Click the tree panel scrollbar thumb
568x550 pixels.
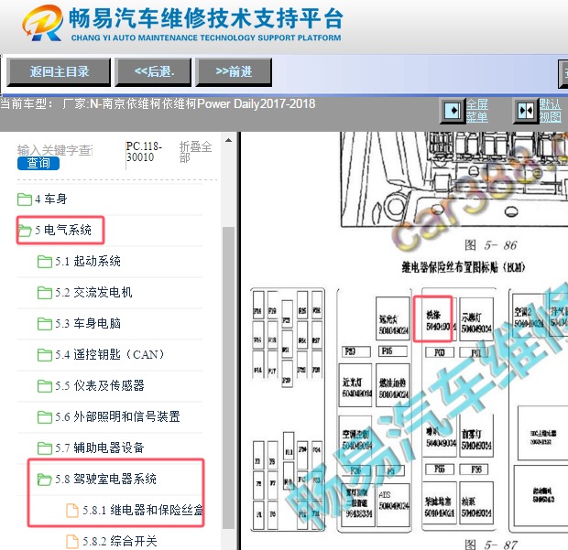click(x=228, y=378)
